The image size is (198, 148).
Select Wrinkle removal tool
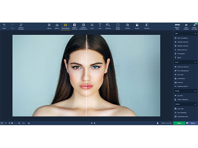point(181,42)
